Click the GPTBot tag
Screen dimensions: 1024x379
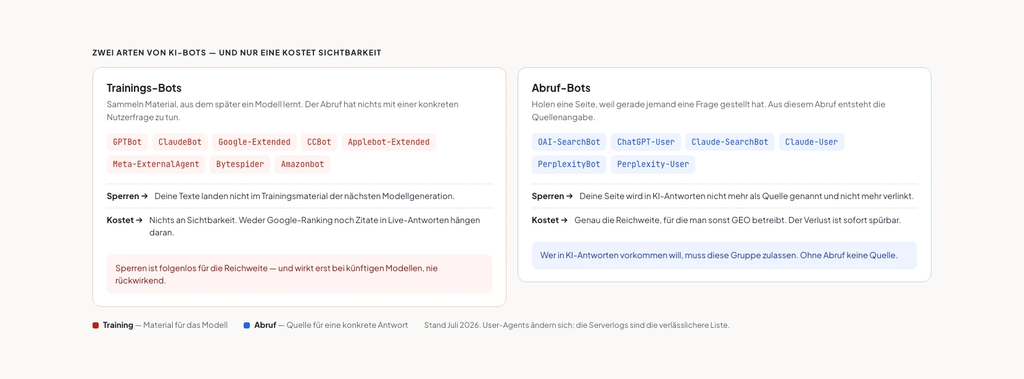[x=127, y=142]
